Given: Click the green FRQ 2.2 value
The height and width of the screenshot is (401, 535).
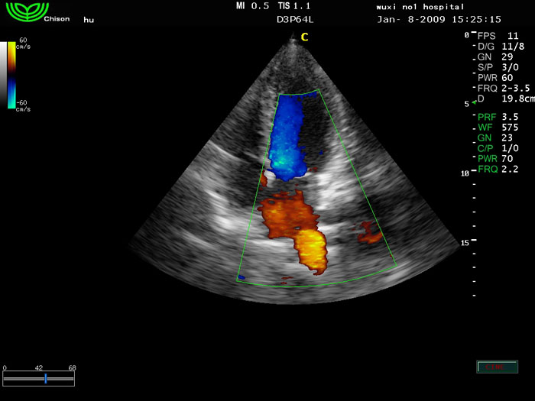Looking at the screenshot, I should tap(503, 169).
